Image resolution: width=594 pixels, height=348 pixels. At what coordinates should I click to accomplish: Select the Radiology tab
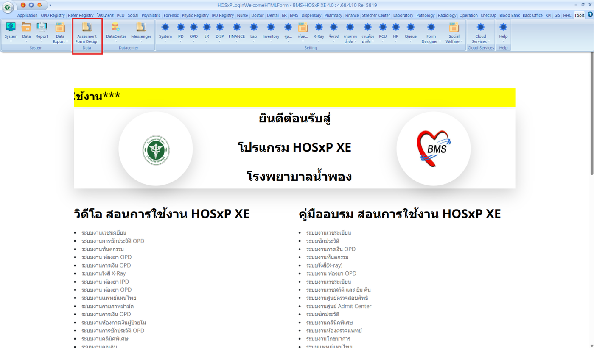coord(447,15)
